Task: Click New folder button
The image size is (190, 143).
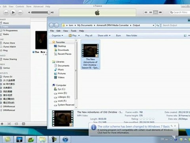Action: [131, 35]
